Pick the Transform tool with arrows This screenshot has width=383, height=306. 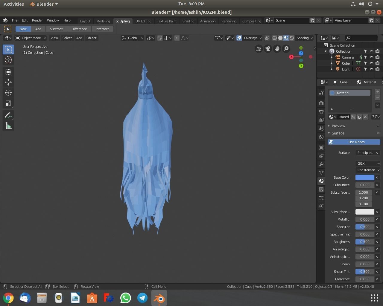point(8,72)
